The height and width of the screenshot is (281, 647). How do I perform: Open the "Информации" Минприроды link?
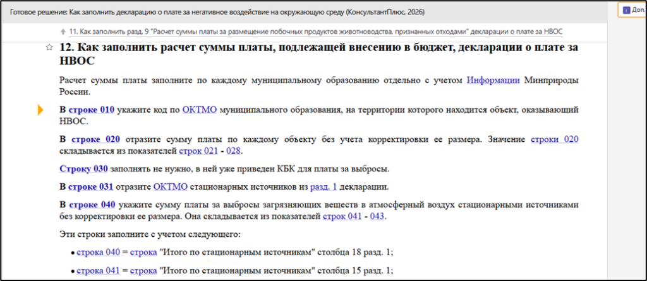point(493,80)
